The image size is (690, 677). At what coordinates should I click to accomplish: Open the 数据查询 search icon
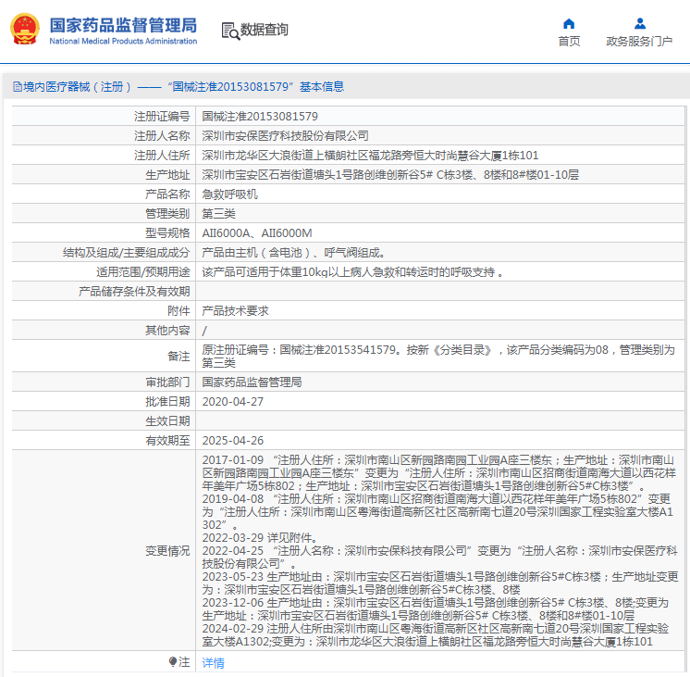(230, 31)
